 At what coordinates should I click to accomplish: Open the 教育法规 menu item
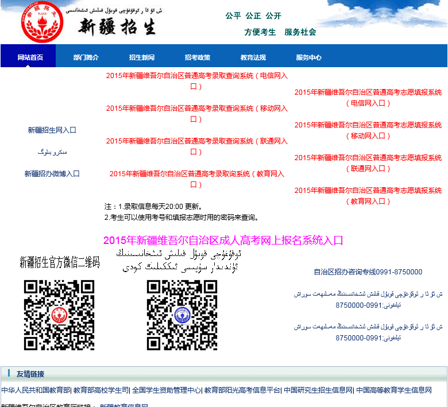253,57
